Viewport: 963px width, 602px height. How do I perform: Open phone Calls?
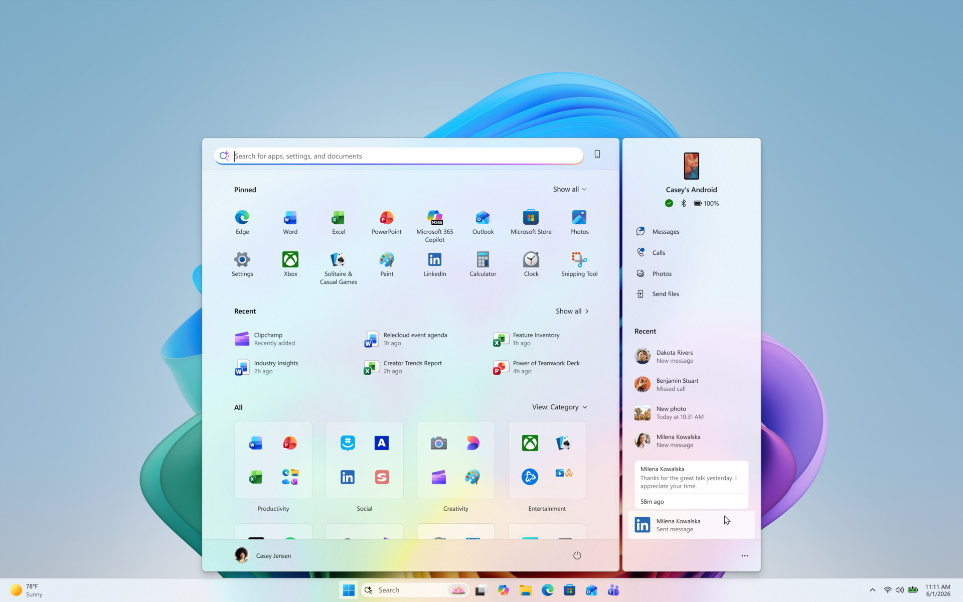point(651,253)
